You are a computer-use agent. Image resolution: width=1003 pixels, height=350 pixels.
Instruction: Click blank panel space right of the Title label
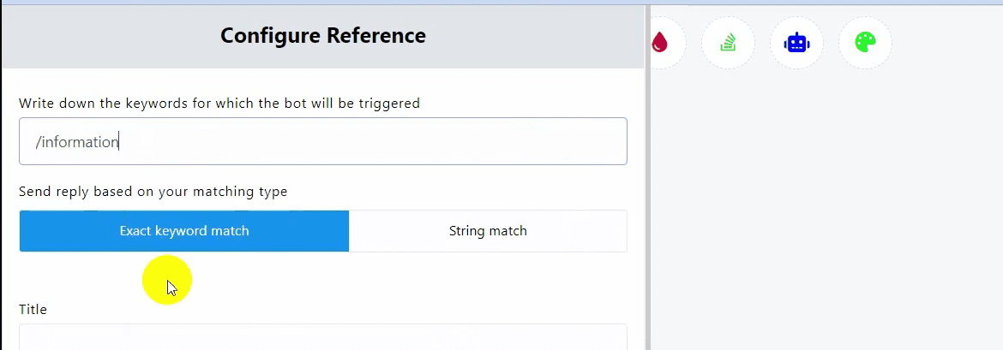pyautogui.click(x=343, y=309)
